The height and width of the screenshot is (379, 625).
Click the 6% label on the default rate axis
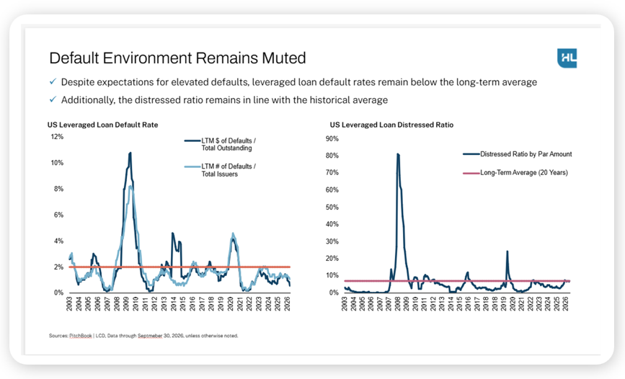(x=58, y=215)
